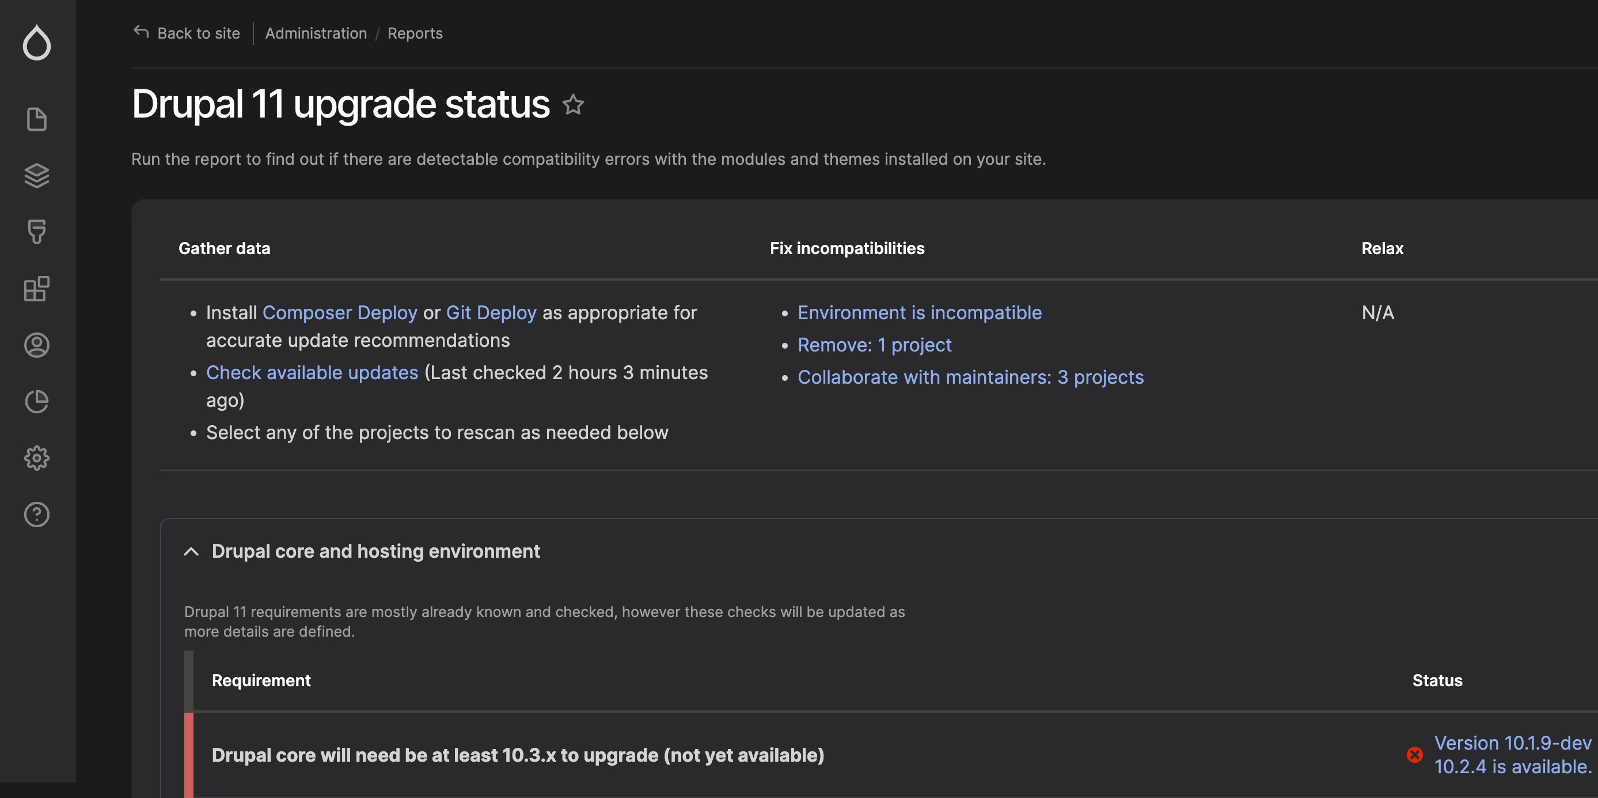The width and height of the screenshot is (1598, 798).
Task: Open the Git Deploy link
Action: point(491,312)
